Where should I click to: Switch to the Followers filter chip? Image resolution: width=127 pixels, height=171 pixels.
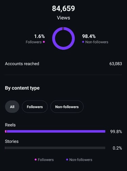click(x=35, y=107)
